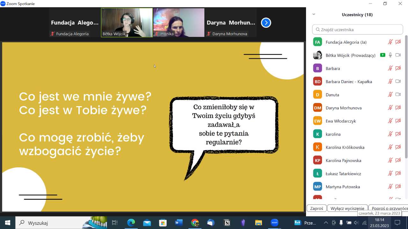Click Barbara Daniec - Kapałka's muted mic icon

point(390,81)
